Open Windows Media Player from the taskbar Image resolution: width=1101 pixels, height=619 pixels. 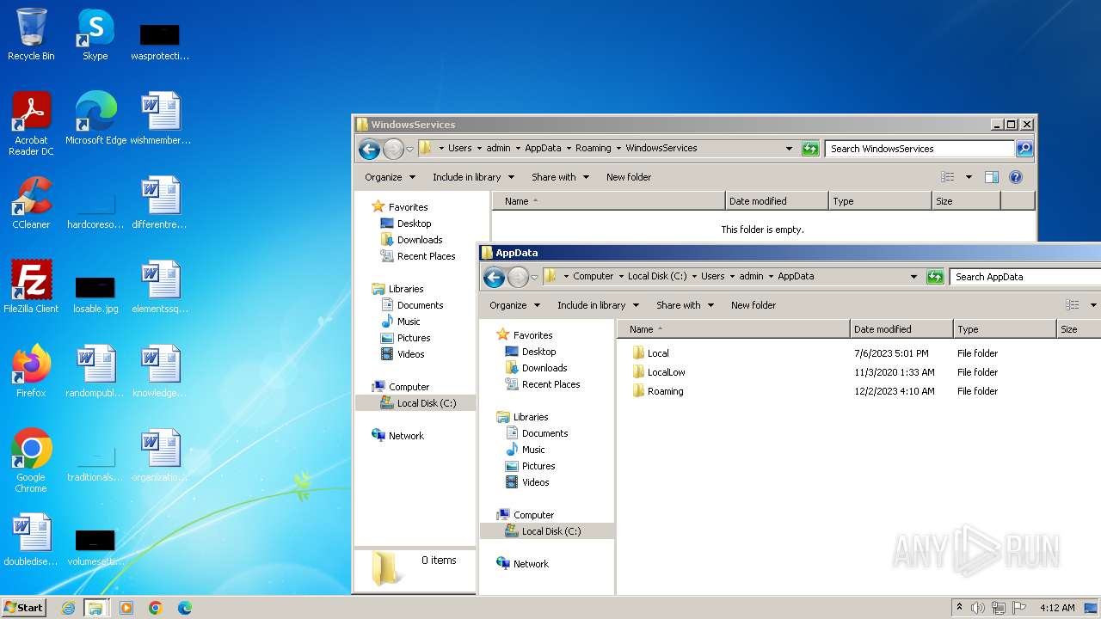[x=126, y=608]
